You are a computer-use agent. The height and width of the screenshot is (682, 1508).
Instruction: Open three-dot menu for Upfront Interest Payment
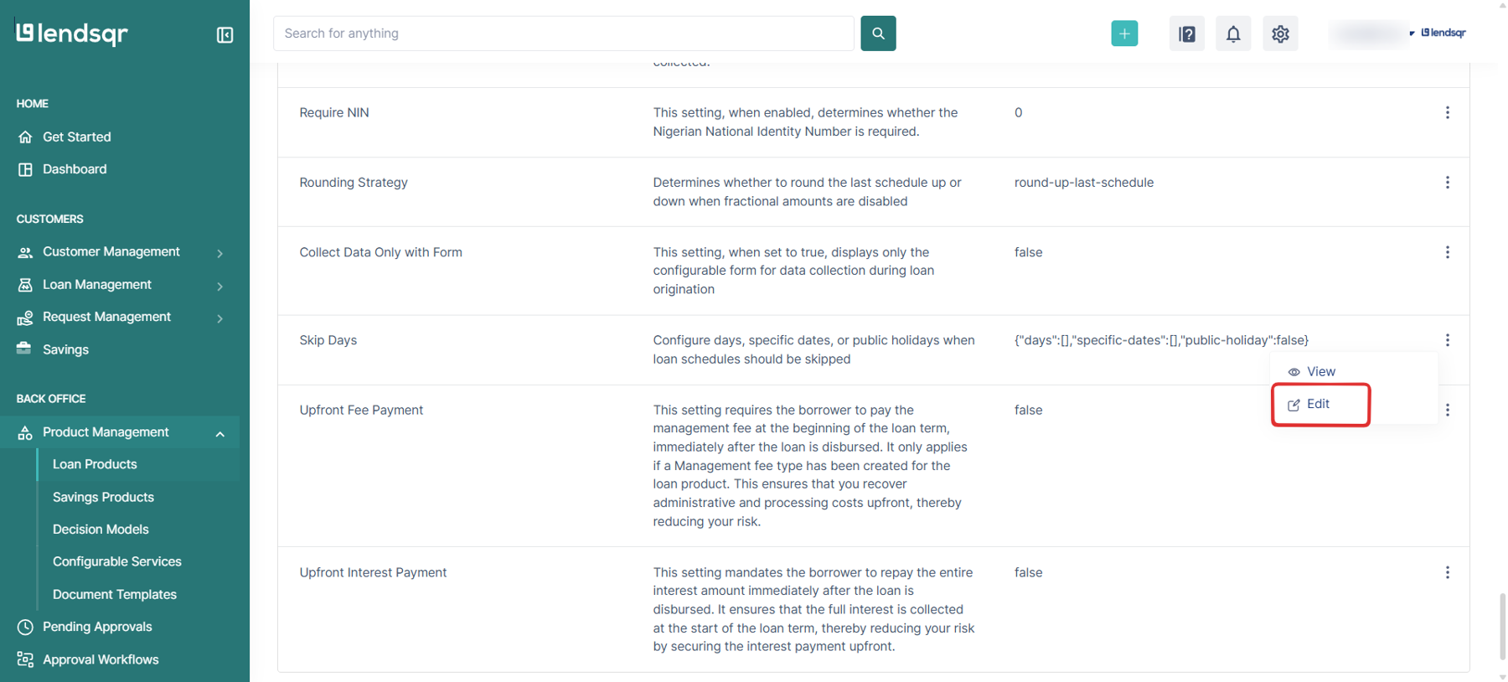coord(1447,572)
